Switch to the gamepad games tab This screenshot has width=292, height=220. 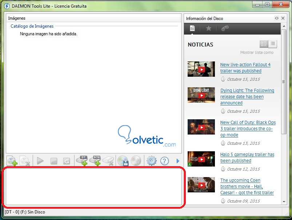pos(225,28)
